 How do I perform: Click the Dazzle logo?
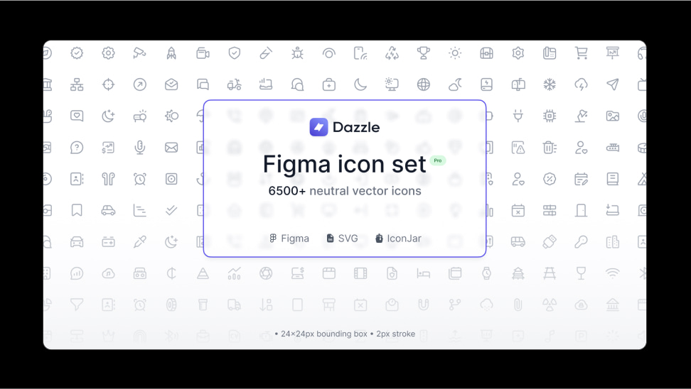coord(345,127)
